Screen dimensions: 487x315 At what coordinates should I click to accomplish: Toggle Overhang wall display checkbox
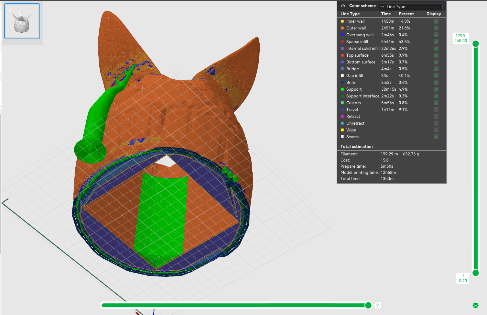pos(436,35)
